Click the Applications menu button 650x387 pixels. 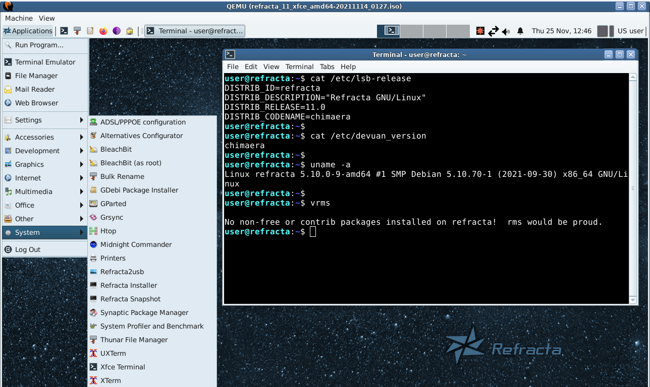tap(28, 31)
